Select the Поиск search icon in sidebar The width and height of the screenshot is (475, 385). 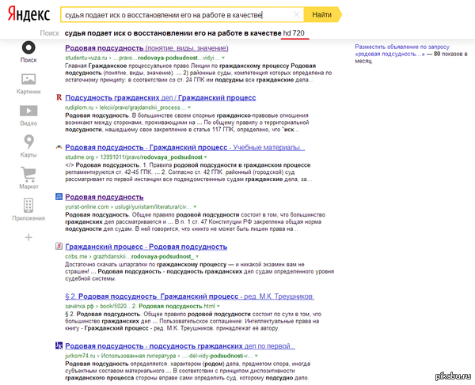coord(28,47)
